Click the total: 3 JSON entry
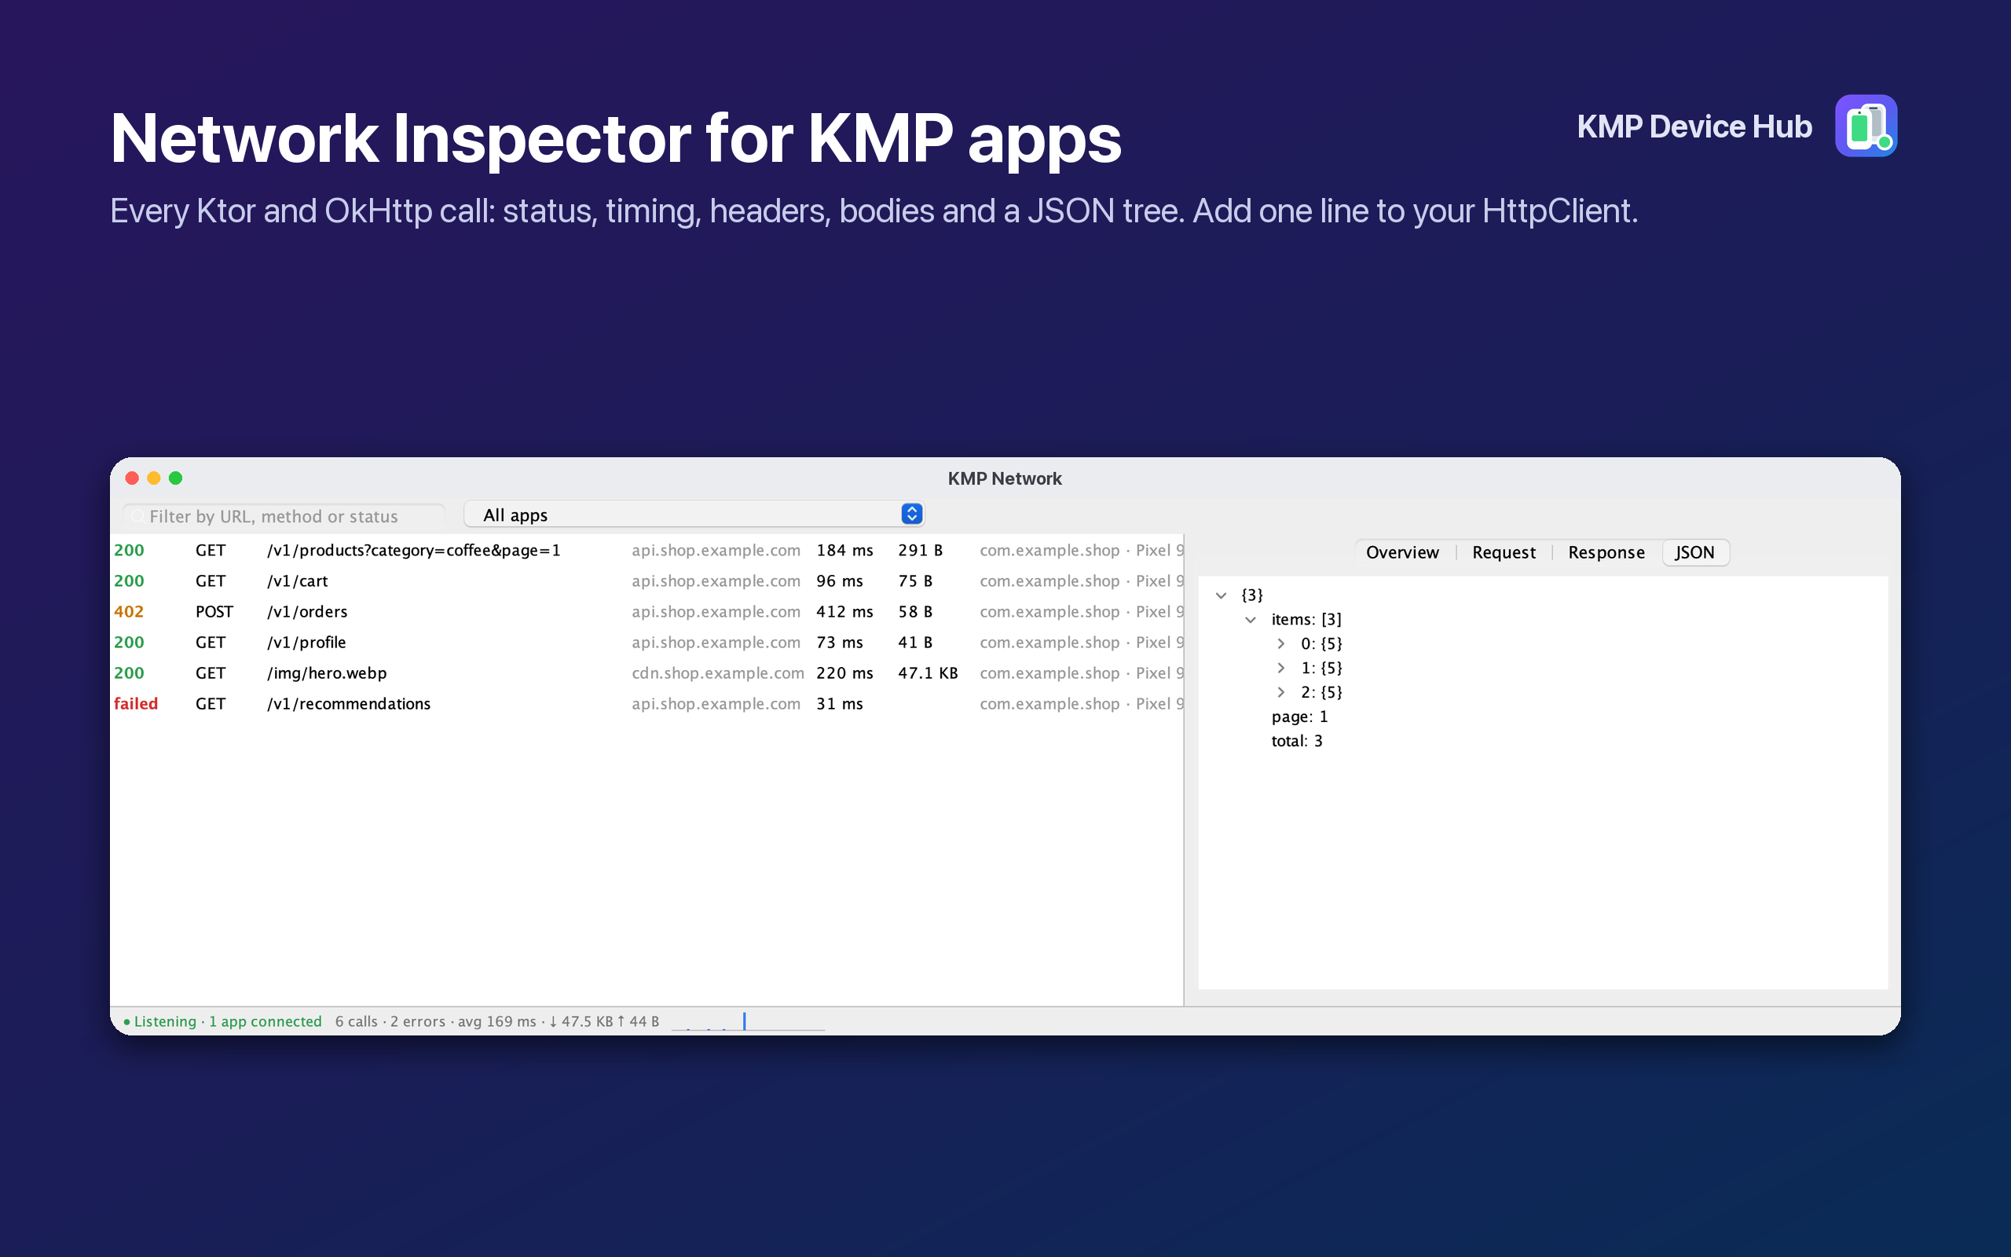 click(1297, 741)
